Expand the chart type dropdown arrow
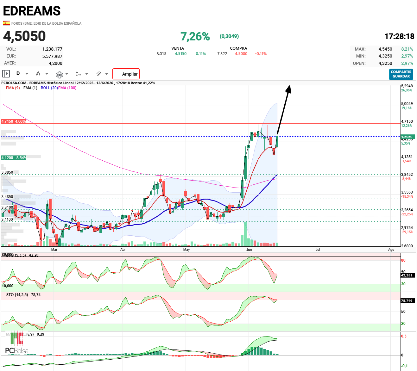 click(x=47, y=74)
